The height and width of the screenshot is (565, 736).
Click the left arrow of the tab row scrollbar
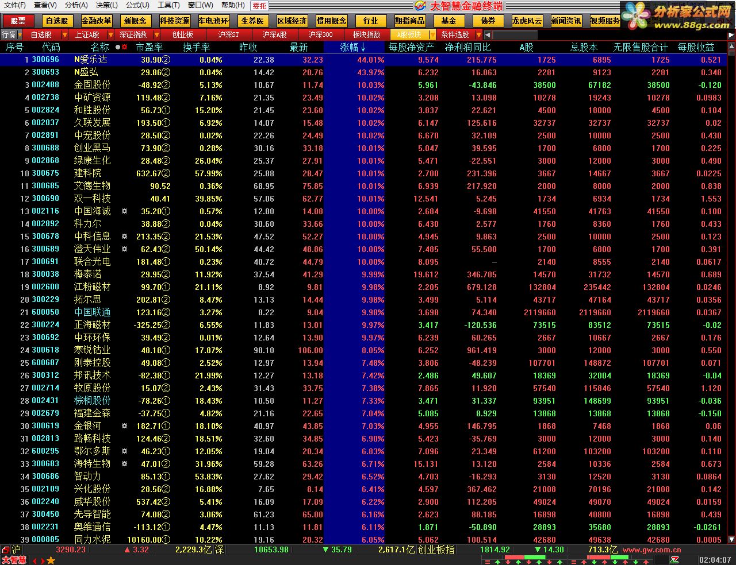[489, 35]
